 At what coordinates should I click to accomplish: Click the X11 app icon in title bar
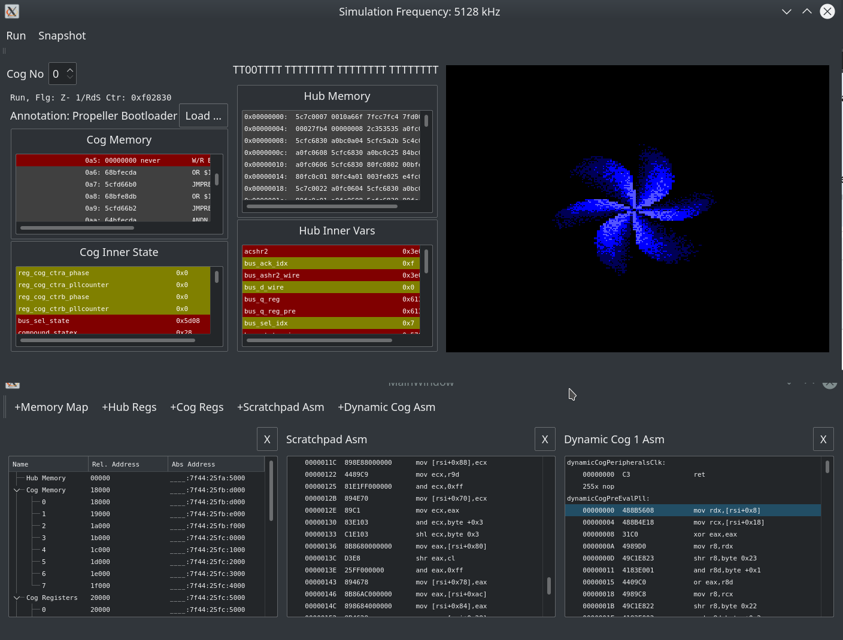click(x=12, y=11)
